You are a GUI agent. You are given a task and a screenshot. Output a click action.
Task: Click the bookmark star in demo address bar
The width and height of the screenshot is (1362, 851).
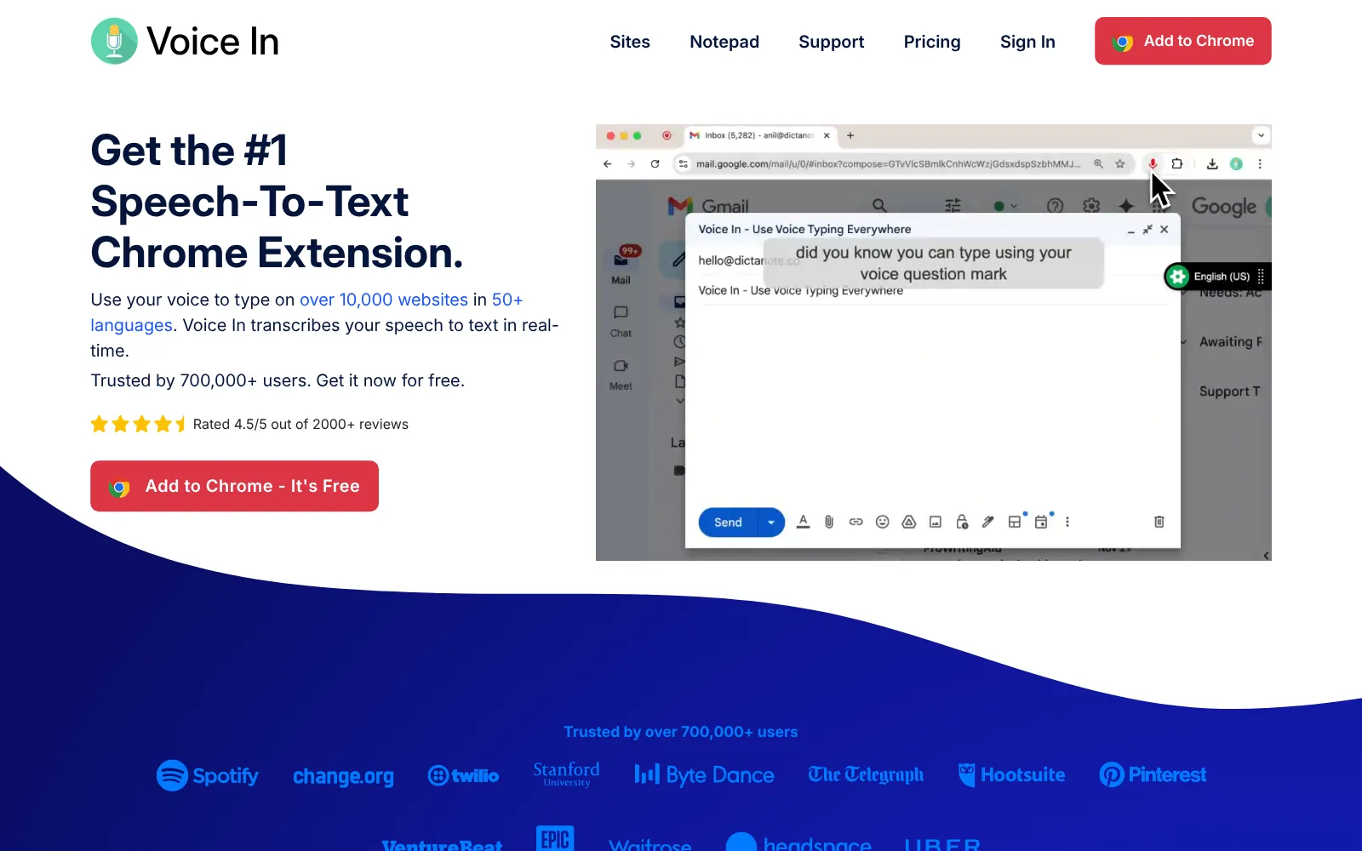pyautogui.click(x=1120, y=163)
